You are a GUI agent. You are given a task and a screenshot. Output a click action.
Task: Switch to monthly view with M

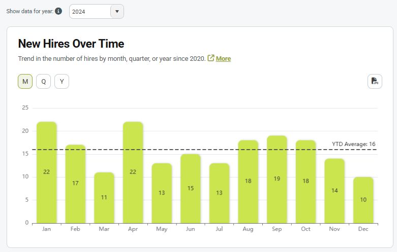(25, 81)
